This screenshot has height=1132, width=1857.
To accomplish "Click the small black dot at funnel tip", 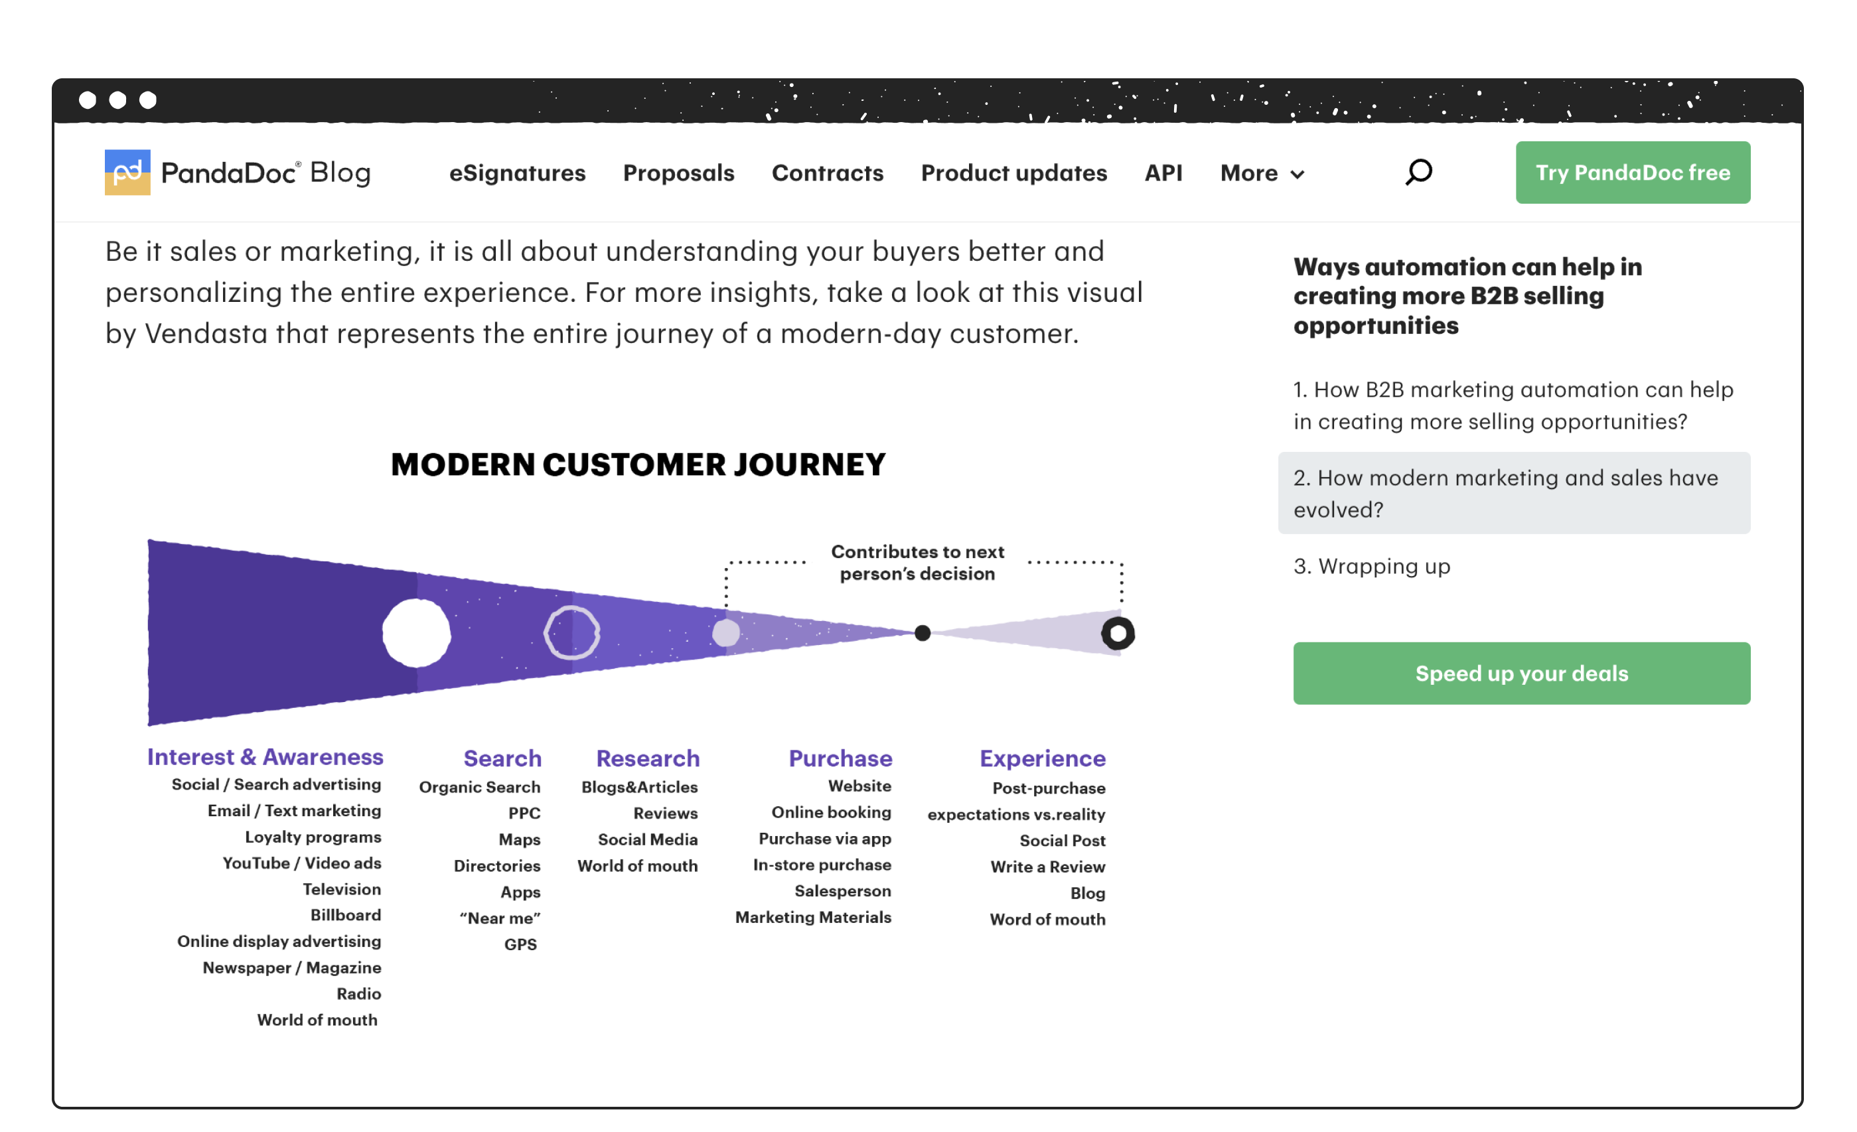I will 923,633.
